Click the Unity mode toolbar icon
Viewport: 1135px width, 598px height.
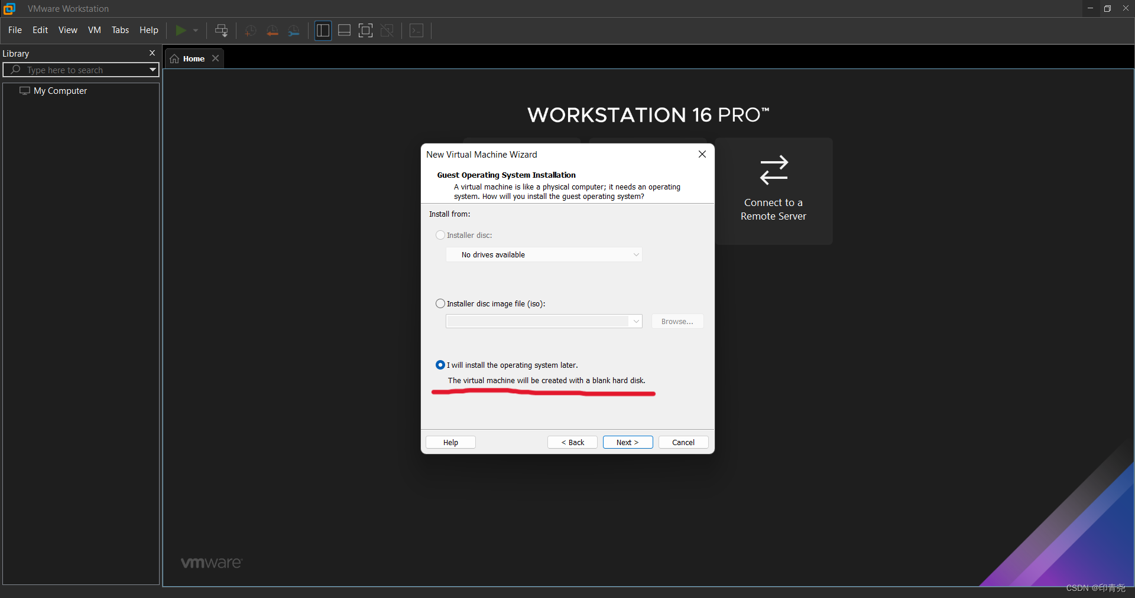click(387, 30)
